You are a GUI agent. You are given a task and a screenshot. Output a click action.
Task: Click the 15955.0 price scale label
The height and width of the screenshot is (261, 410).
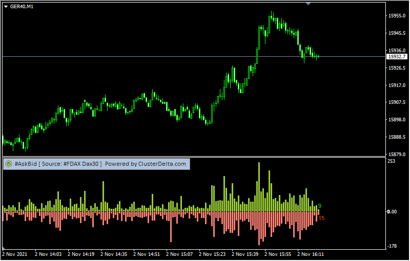397,16
